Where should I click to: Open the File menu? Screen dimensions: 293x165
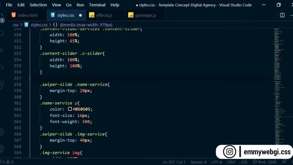coord(9,5)
